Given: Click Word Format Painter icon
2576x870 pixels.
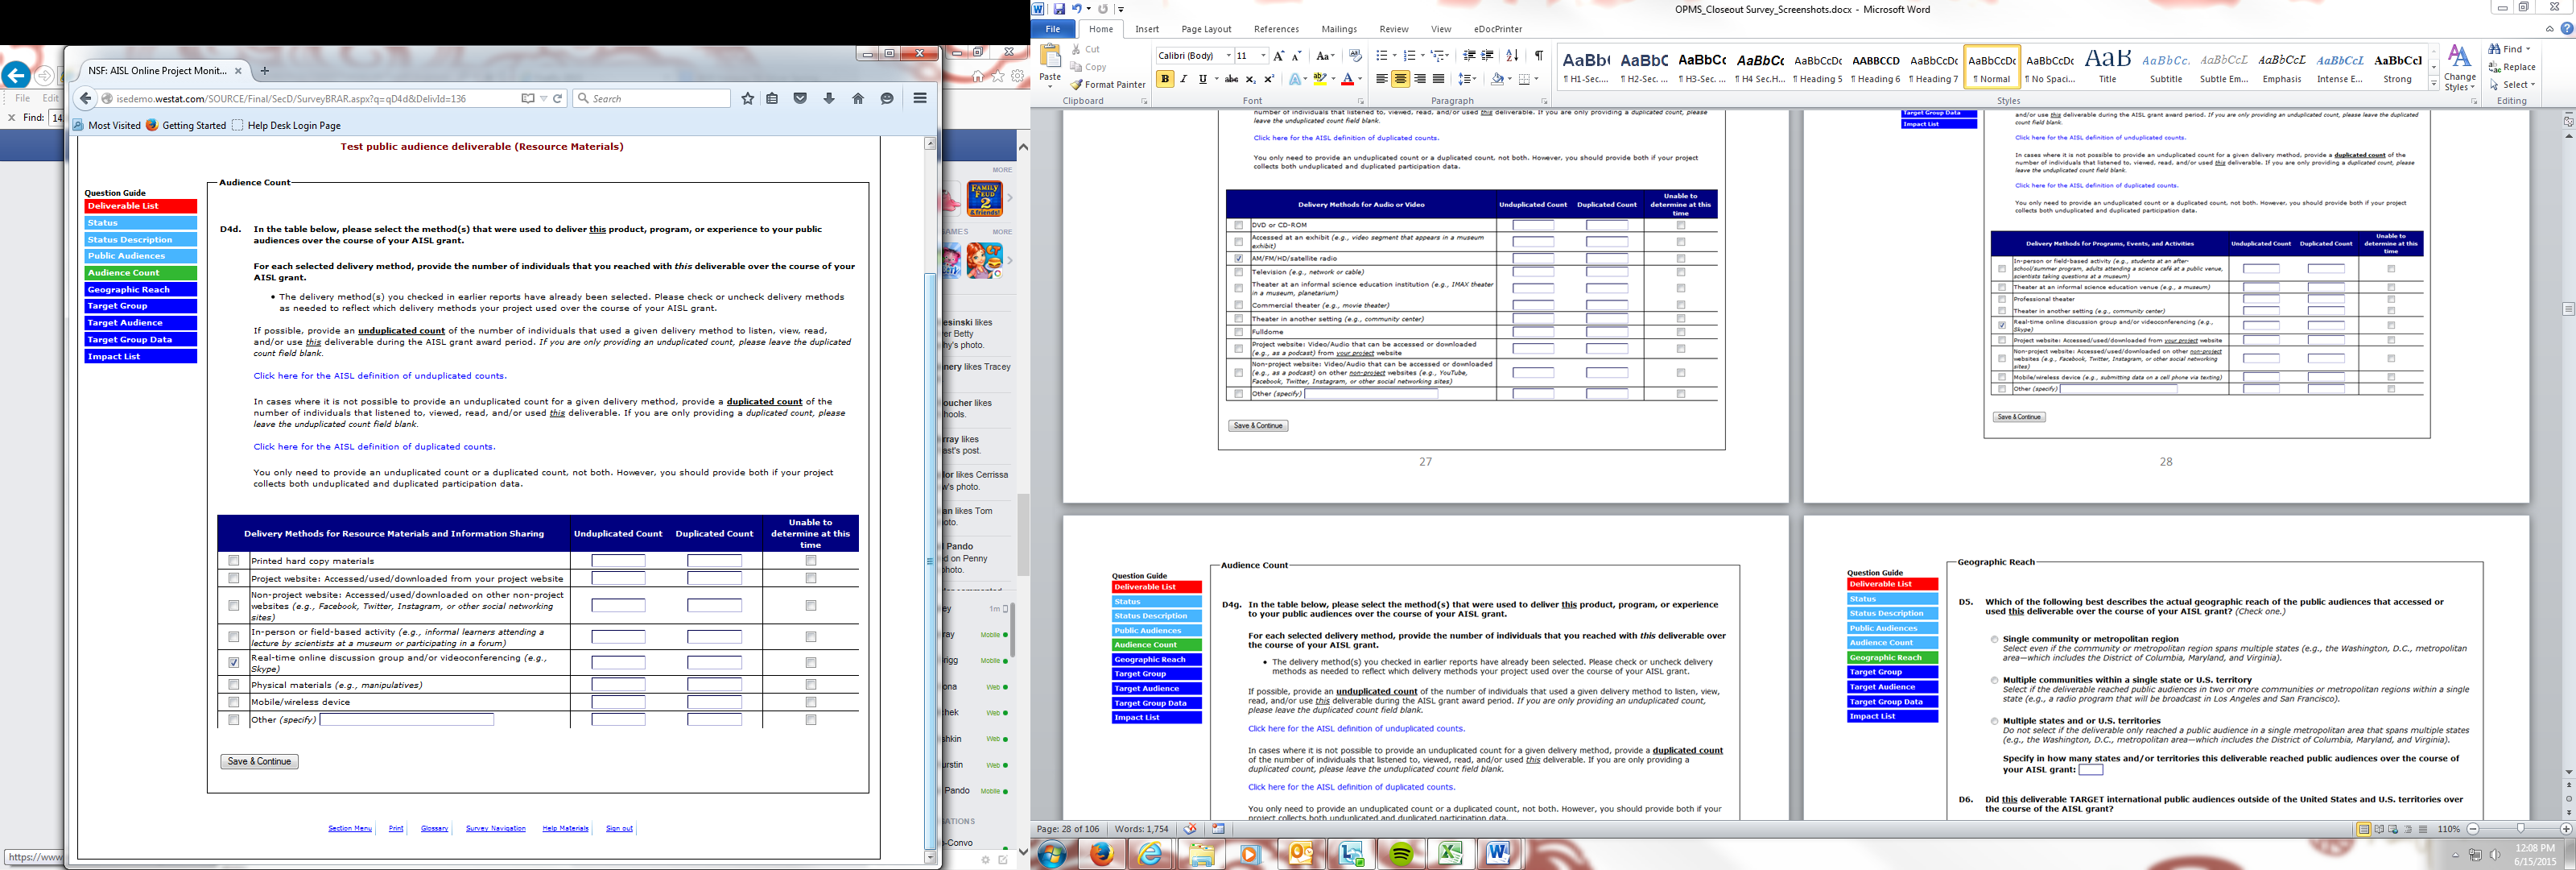Looking at the screenshot, I should pyautogui.click(x=1076, y=85).
